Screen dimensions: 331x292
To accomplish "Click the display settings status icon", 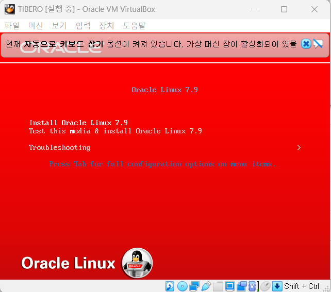I will coord(229,286).
